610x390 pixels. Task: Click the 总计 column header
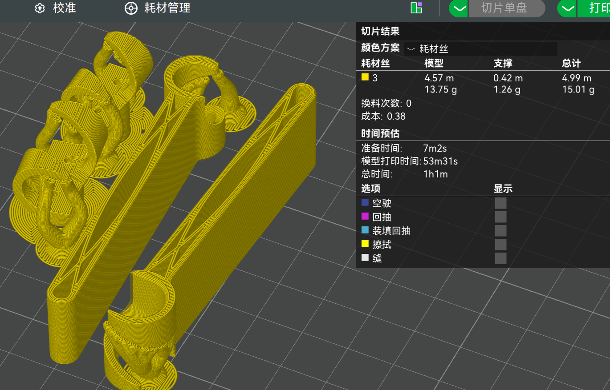tap(571, 64)
